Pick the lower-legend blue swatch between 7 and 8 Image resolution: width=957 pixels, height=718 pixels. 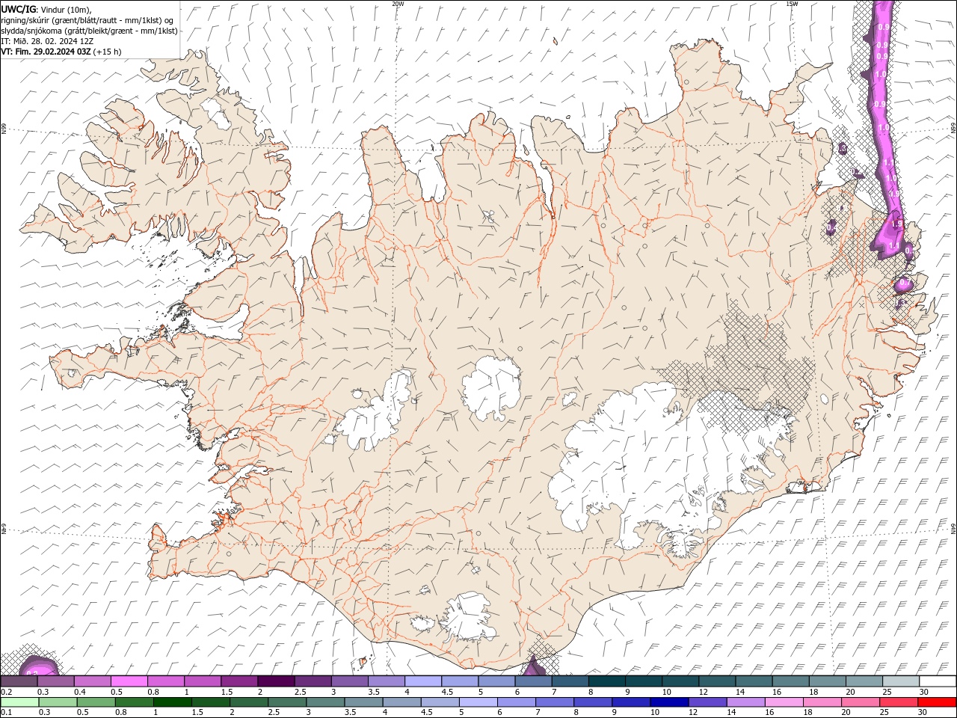point(554,702)
